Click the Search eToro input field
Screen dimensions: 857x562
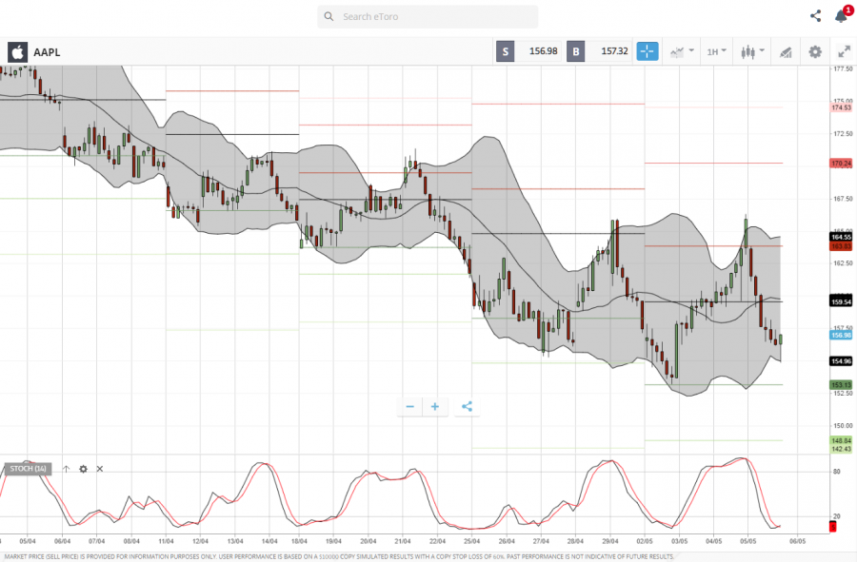428,16
